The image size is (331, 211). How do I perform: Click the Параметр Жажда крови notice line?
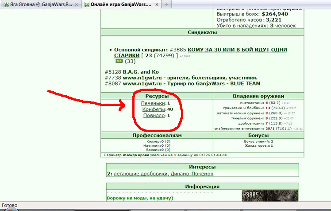tap(165, 155)
